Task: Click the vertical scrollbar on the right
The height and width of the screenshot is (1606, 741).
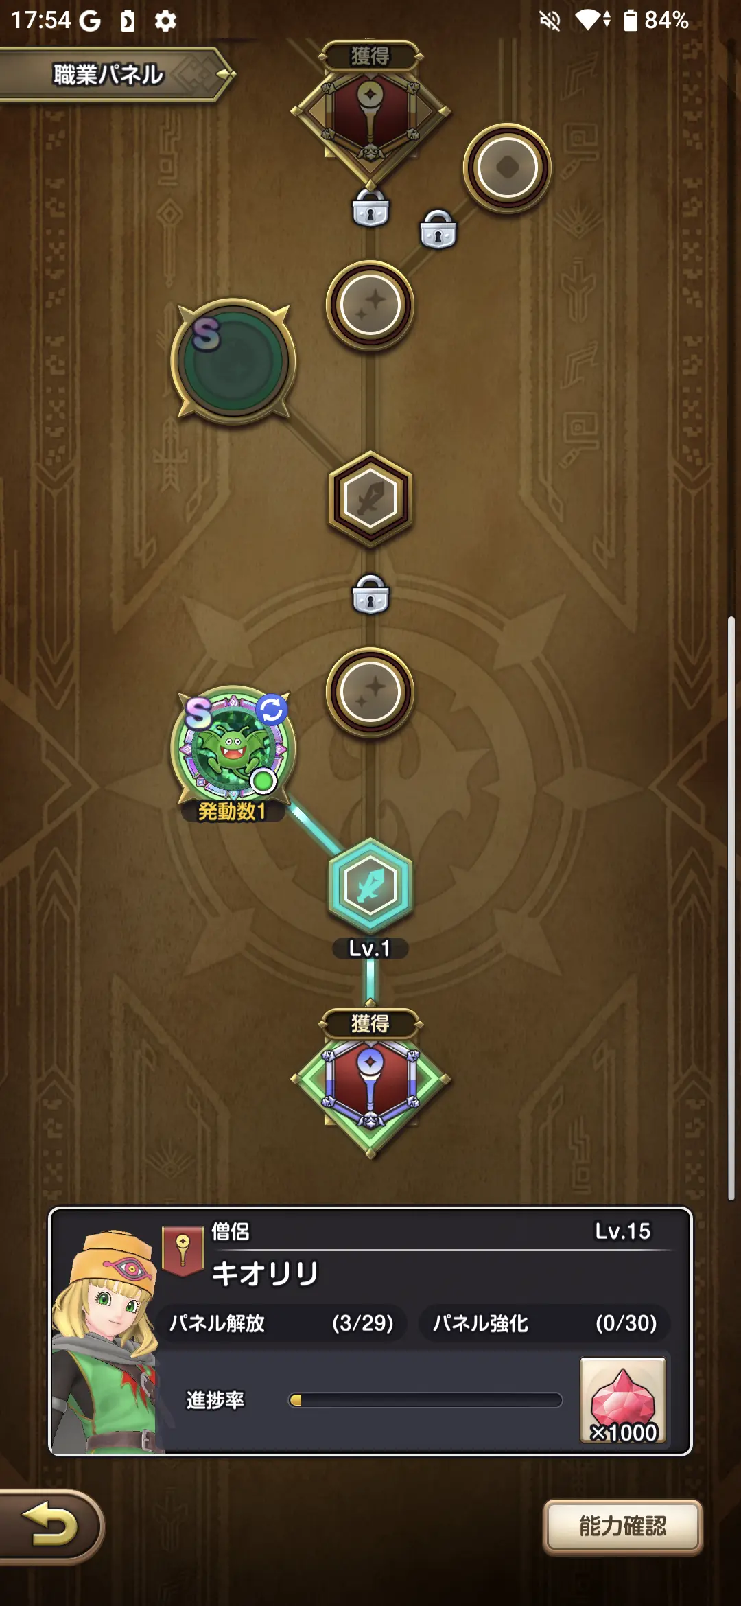Action: 731,909
